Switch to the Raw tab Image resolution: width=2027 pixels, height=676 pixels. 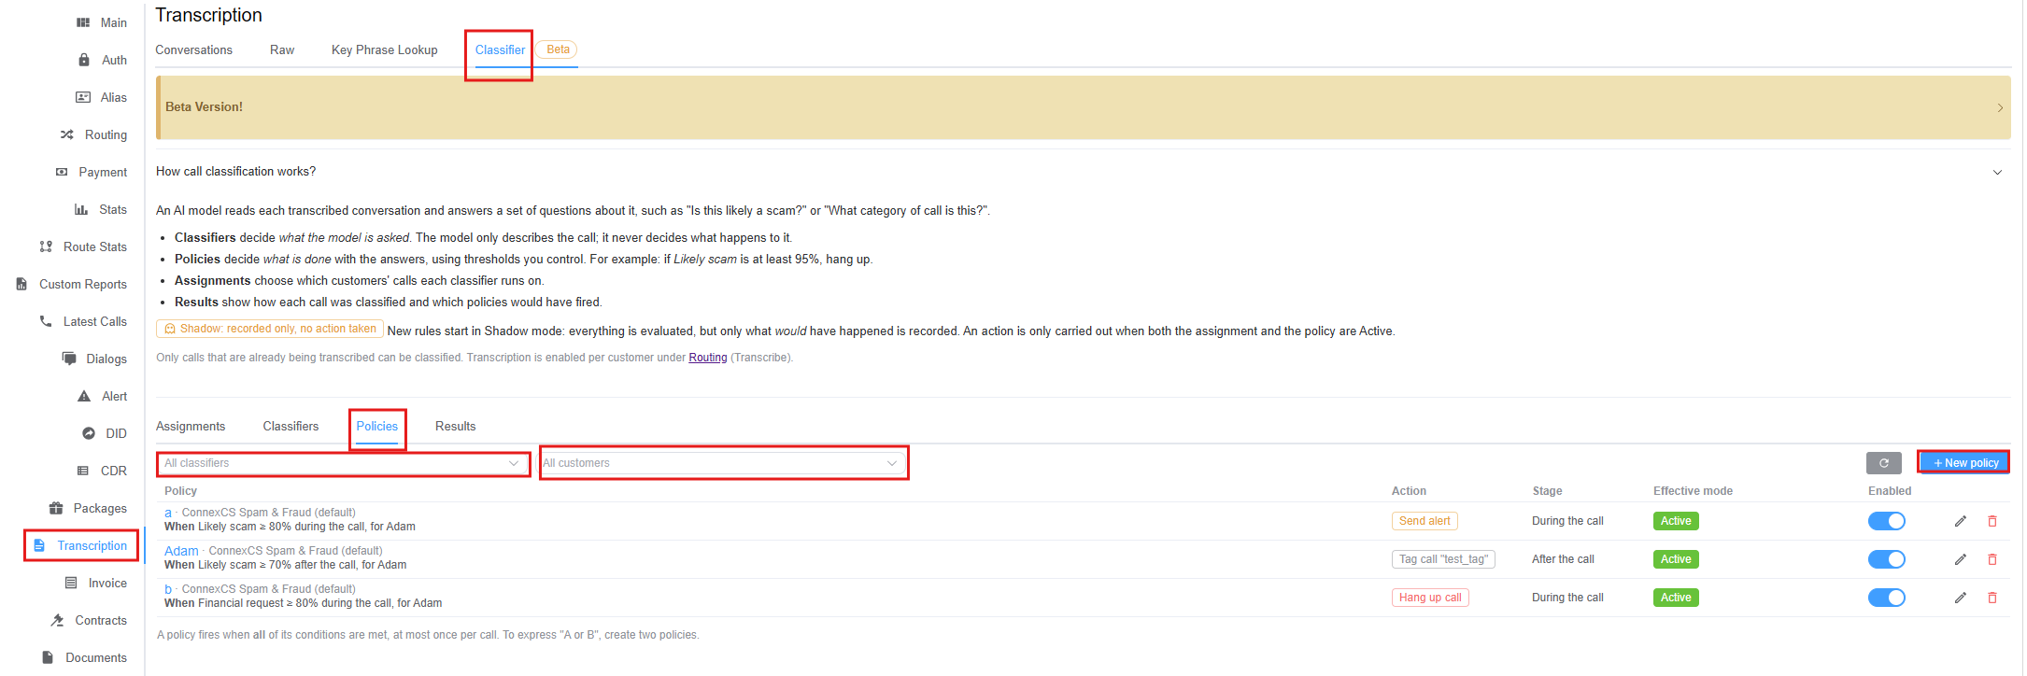(x=282, y=49)
